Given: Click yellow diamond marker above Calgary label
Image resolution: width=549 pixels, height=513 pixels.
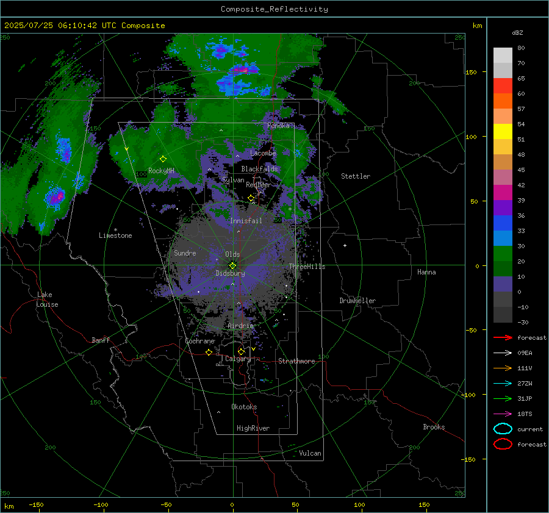Looking at the screenshot, I should coord(241,351).
